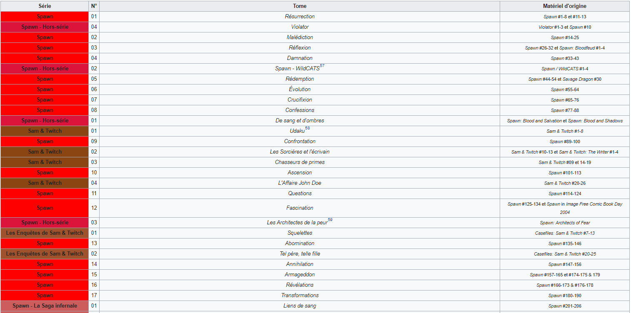631x313 pixels.
Task: Click the "Matériel d'origine" column header
Action: click(564, 6)
